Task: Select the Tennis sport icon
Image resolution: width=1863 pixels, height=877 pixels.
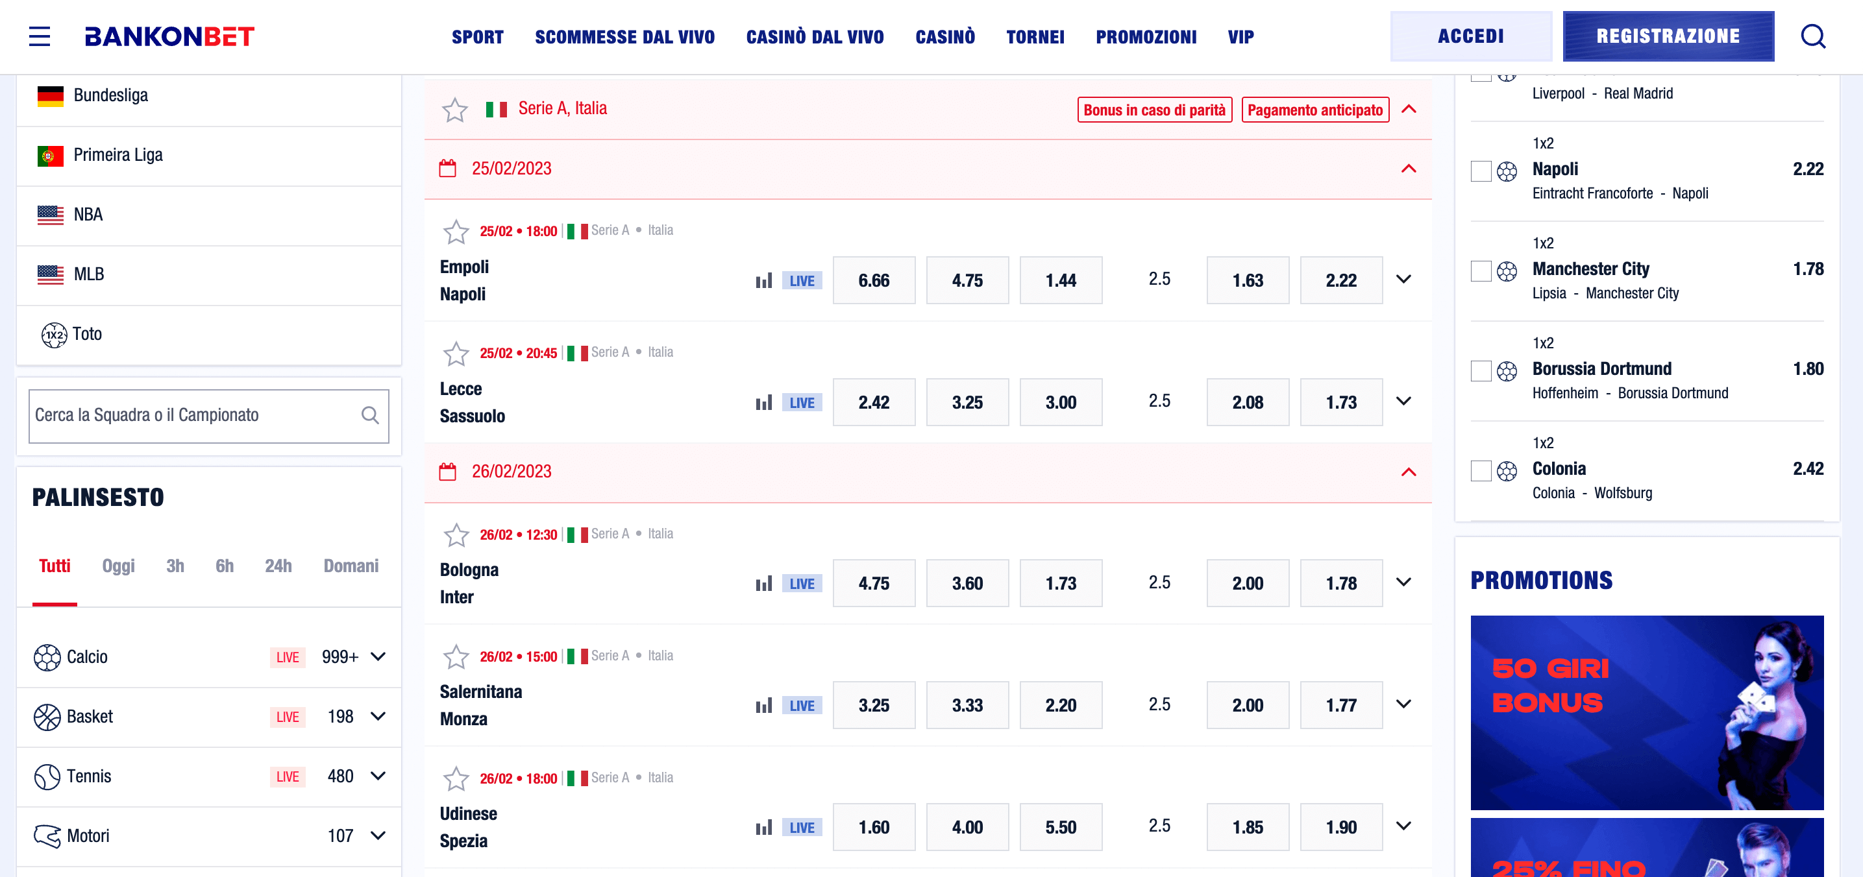Action: [47, 776]
